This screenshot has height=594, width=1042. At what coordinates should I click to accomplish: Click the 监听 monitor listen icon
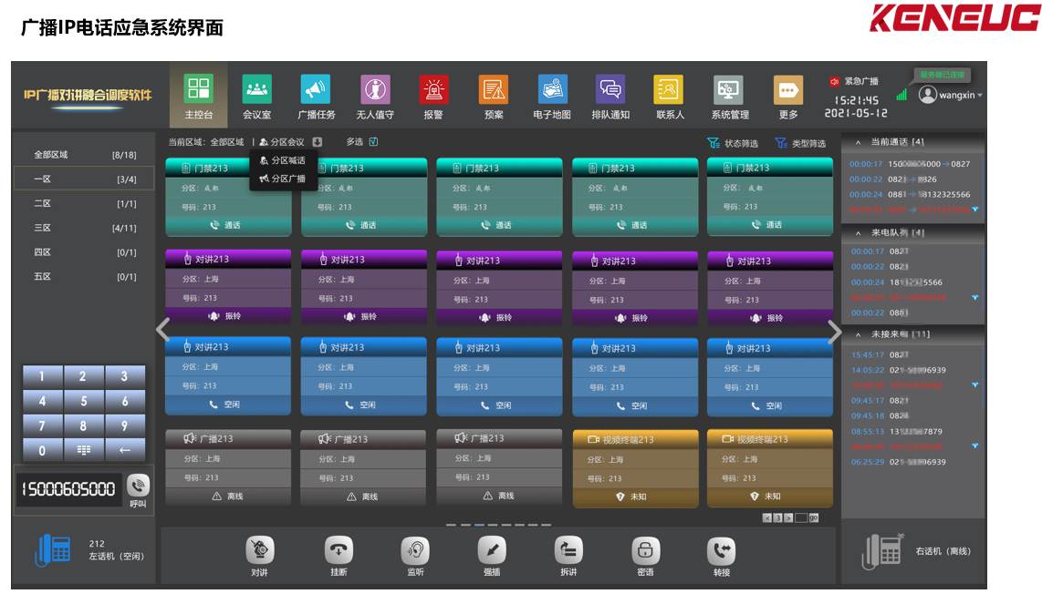pyautogui.click(x=415, y=549)
